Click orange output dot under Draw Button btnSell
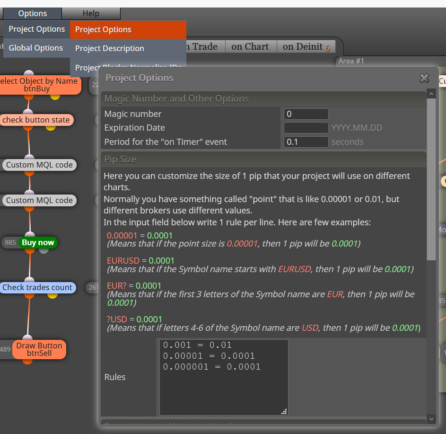 pos(27,362)
